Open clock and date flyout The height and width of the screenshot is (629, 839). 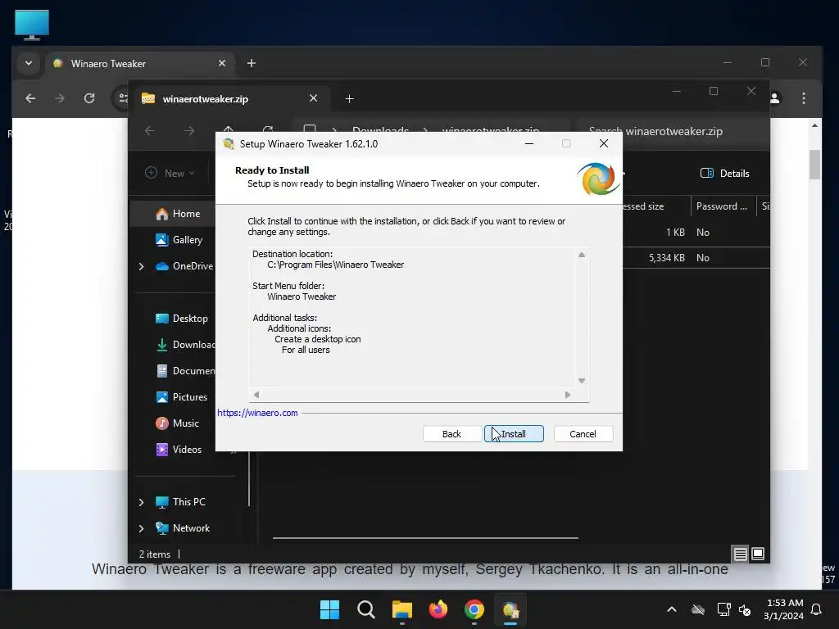coord(783,609)
